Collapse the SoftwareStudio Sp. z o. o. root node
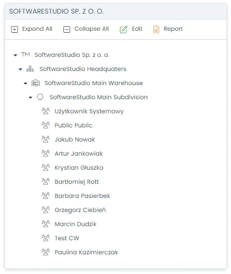This screenshot has width=231, height=274. tap(16, 55)
